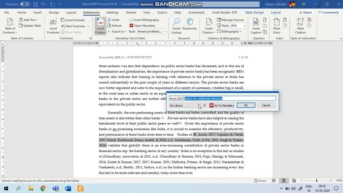
Task: Click Mark Citation icon
Action: pos(300,26)
